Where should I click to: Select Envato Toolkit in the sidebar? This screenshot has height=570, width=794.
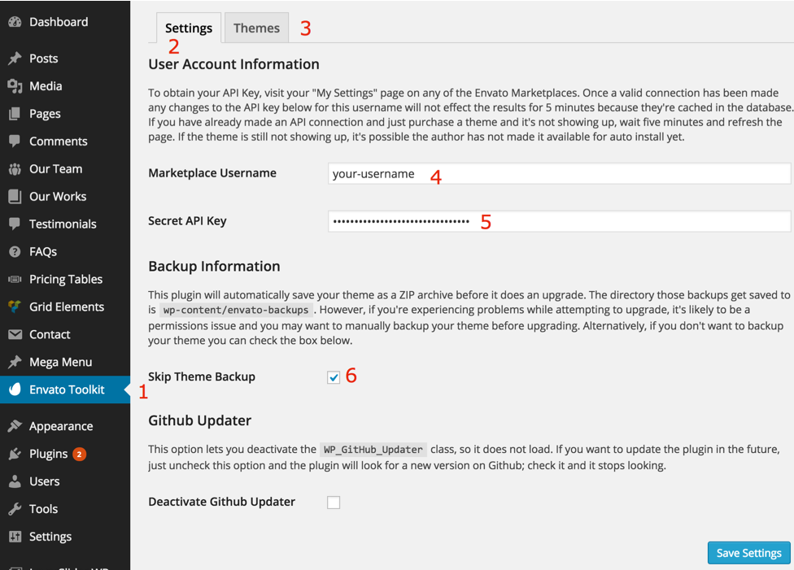point(65,389)
